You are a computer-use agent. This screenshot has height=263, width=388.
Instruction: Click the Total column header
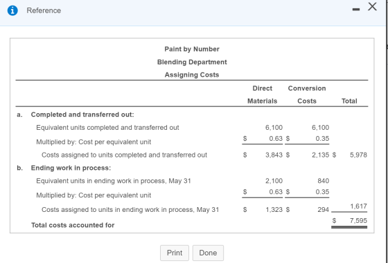pyautogui.click(x=349, y=101)
